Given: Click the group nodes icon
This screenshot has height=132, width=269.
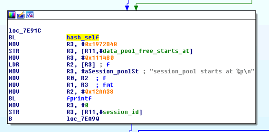Looking at the screenshot, I should (30, 15).
